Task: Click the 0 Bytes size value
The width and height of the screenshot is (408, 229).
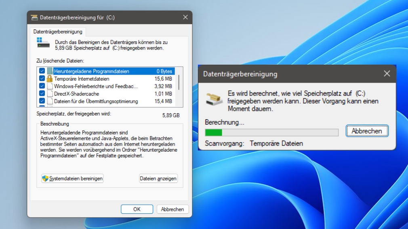Action: (x=164, y=71)
